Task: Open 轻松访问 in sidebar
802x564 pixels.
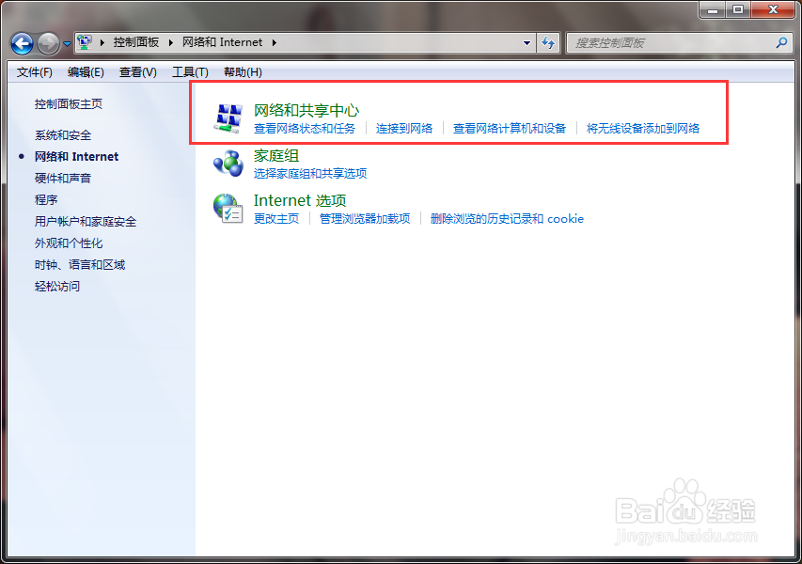Action: [x=57, y=287]
